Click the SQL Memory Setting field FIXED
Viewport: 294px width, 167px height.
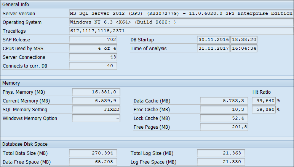(x=96, y=109)
